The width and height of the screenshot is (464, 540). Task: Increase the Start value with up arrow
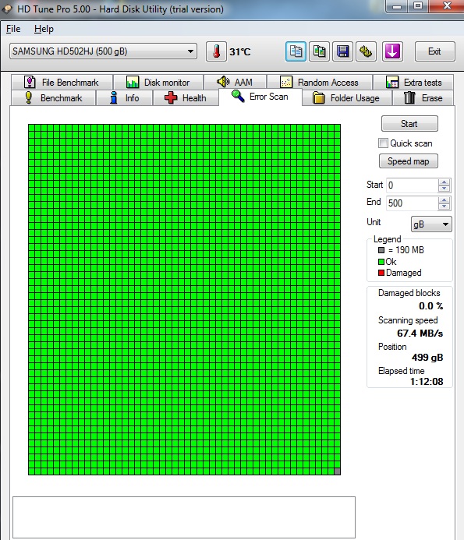[444, 182]
